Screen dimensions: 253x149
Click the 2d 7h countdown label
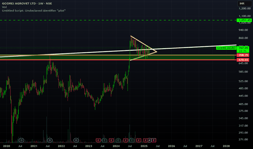[243, 51]
